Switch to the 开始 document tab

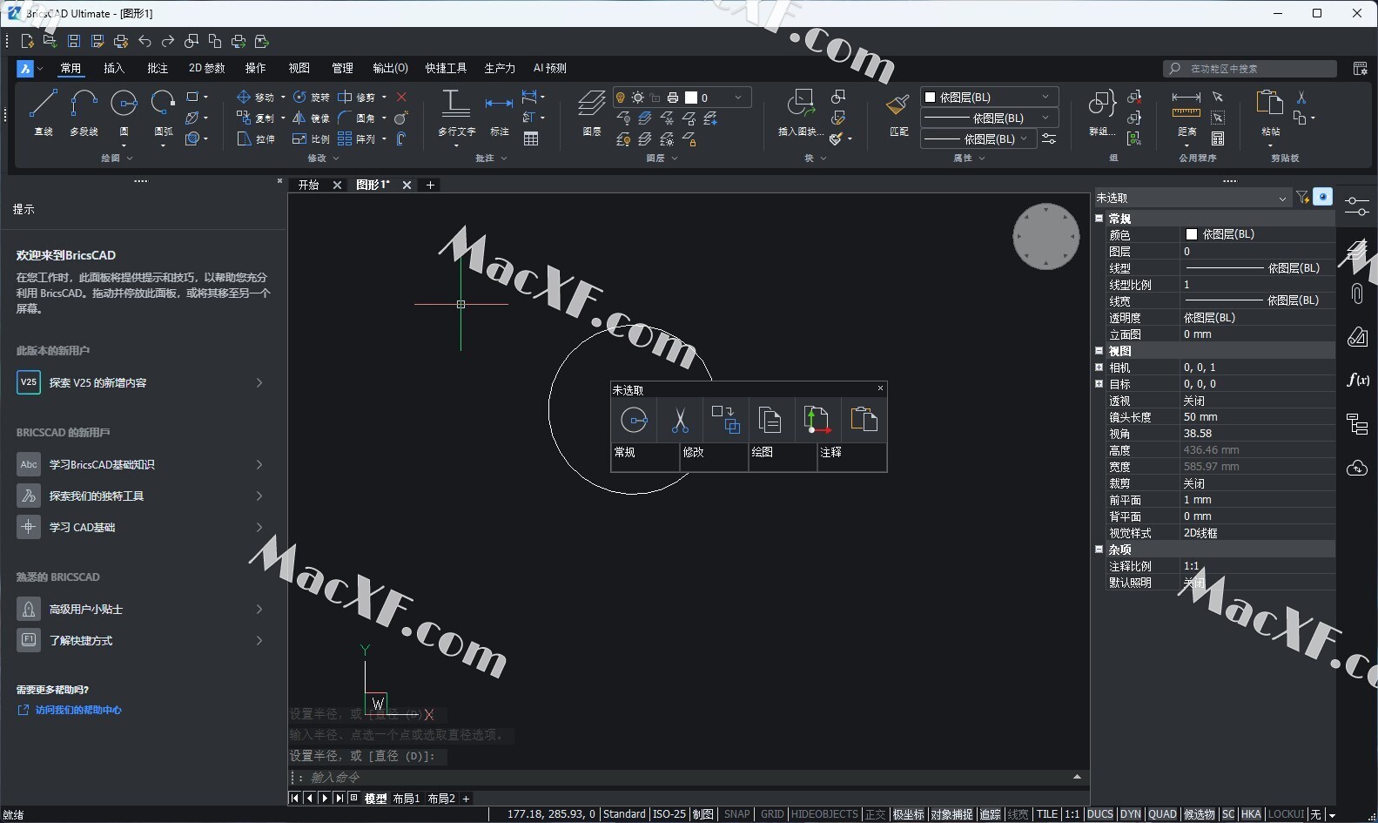[x=309, y=185]
